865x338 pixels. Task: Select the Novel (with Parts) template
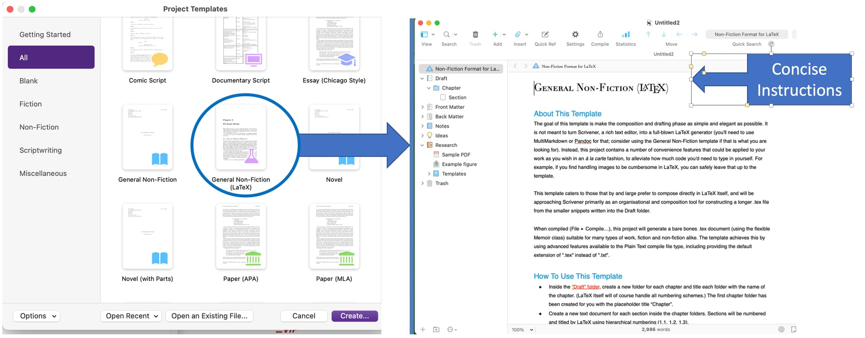point(147,236)
